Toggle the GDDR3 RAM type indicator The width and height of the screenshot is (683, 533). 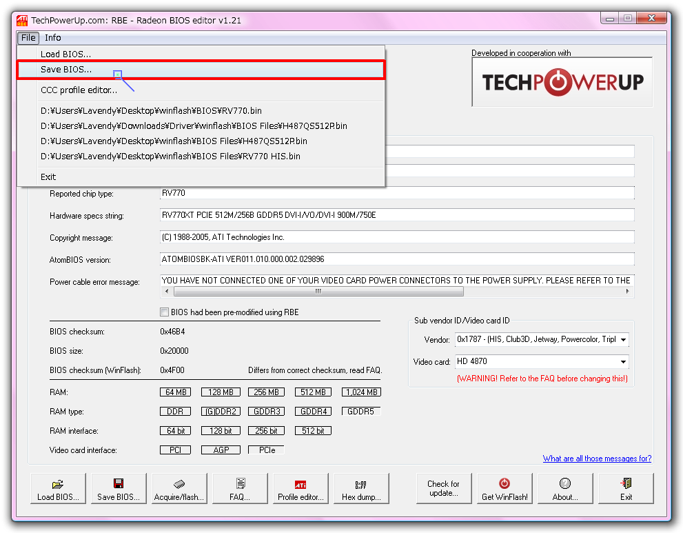coord(266,412)
